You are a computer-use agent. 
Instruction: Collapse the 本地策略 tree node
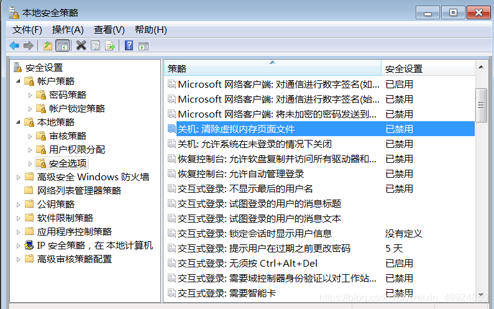[x=18, y=122]
